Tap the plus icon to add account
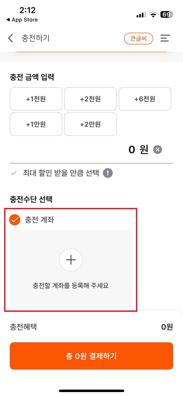183x396 pixels. point(71,260)
